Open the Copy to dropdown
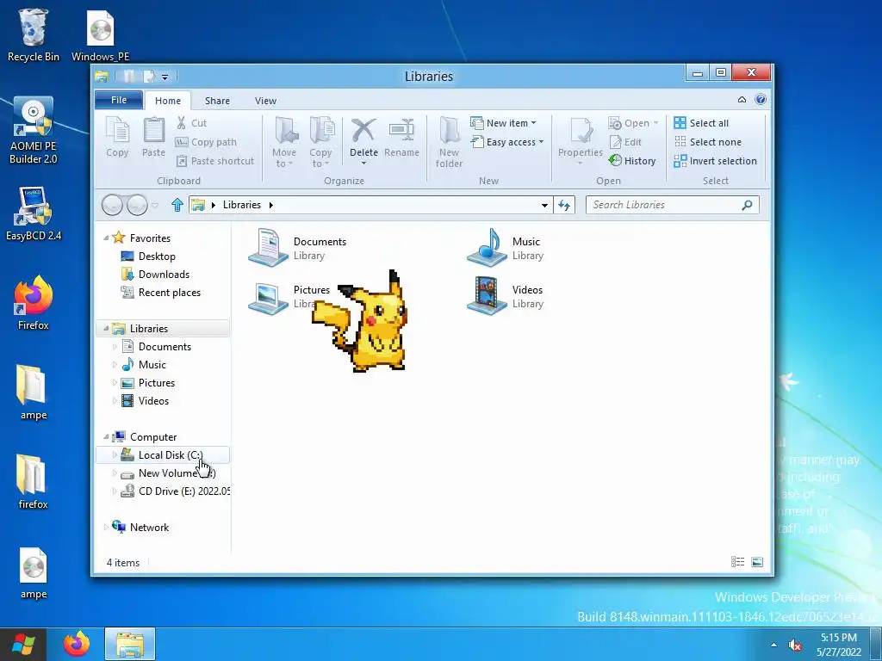 tap(320, 142)
